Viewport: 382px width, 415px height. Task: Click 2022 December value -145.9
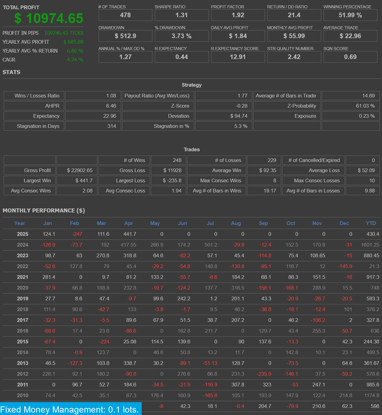(345, 266)
